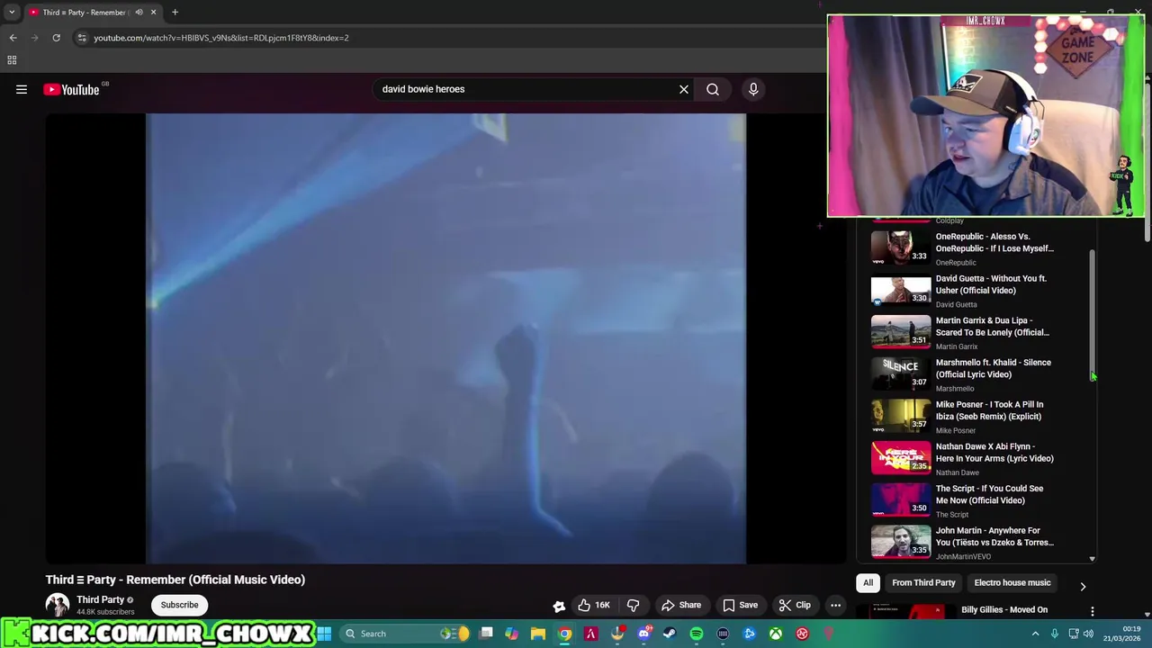
Task: Click the sparkle icon beside like button
Action: [x=559, y=606]
